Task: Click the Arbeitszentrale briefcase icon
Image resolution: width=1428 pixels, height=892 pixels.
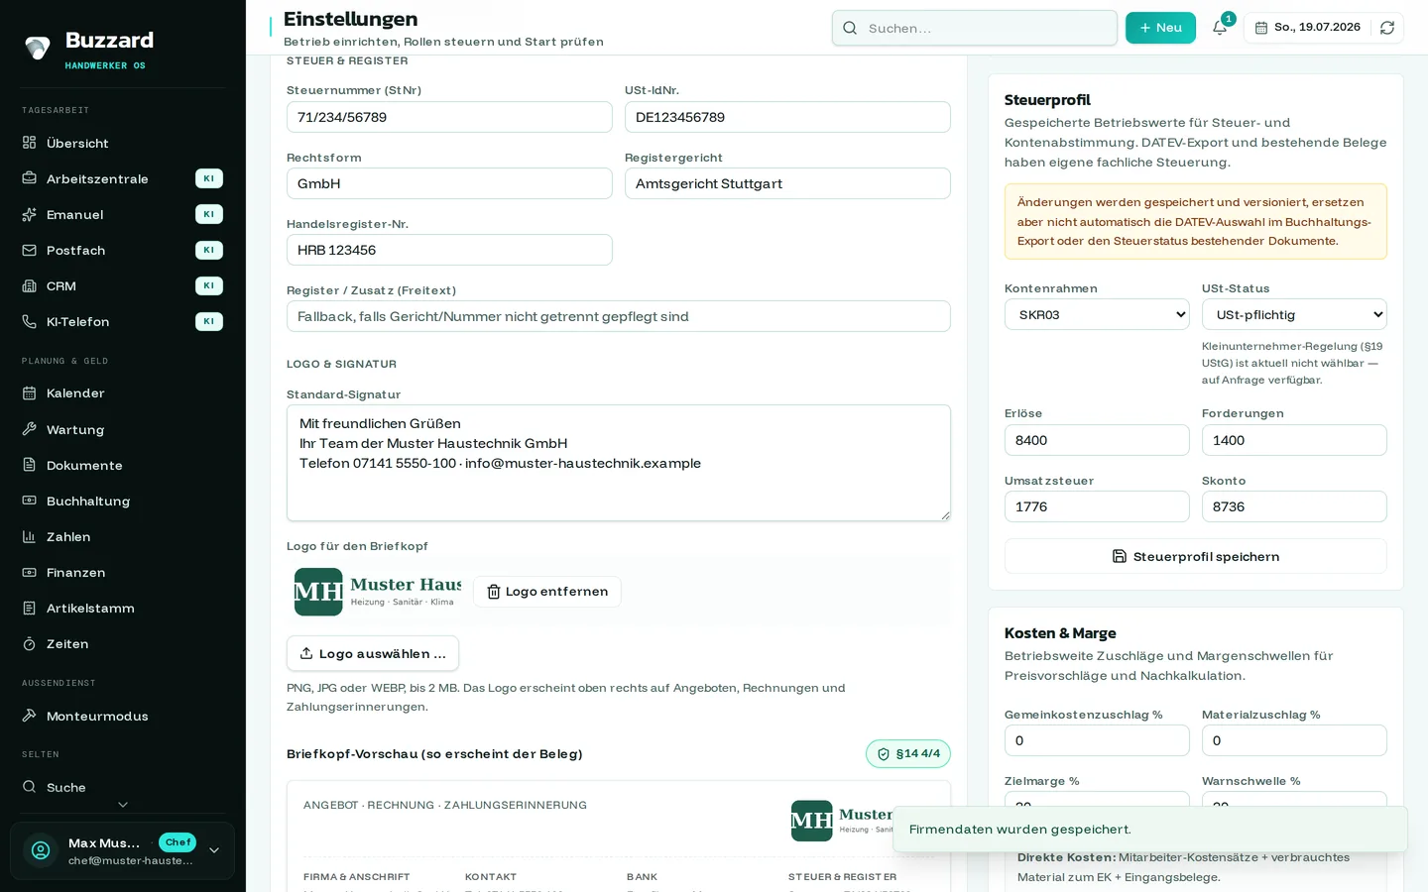Action: 30,178
